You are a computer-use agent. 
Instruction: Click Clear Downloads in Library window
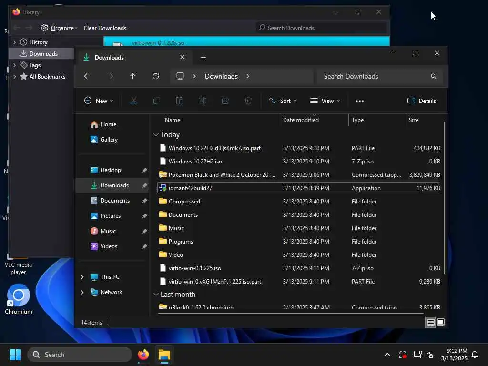click(105, 28)
